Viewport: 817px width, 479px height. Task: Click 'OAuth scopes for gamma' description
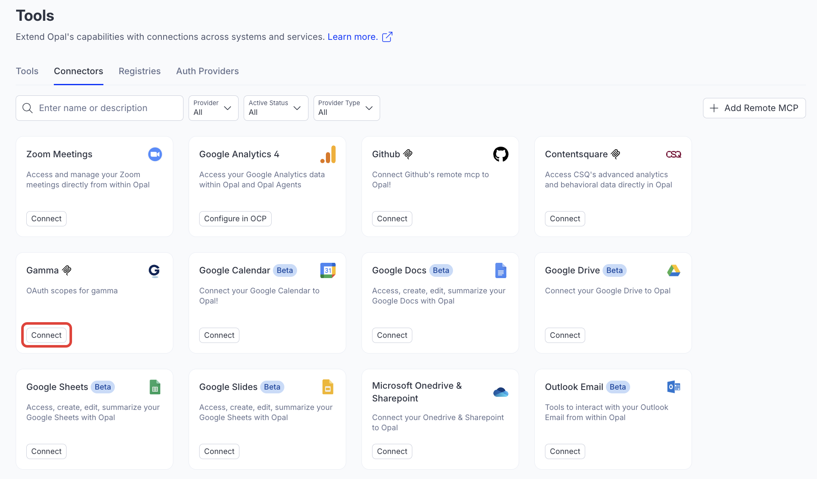click(x=72, y=291)
